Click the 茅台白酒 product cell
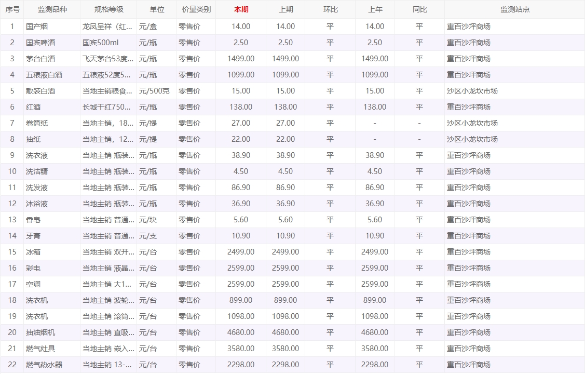The width and height of the screenshot is (585, 374). click(40, 59)
